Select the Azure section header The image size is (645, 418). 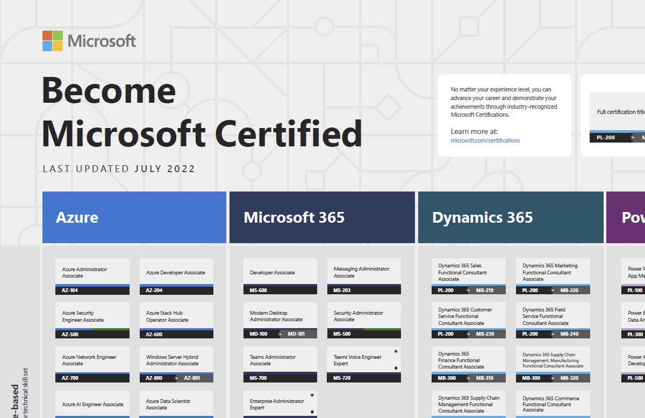tap(134, 217)
